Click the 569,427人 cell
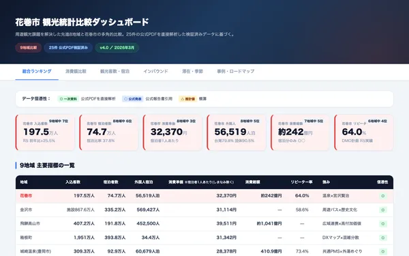 (148, 210)
